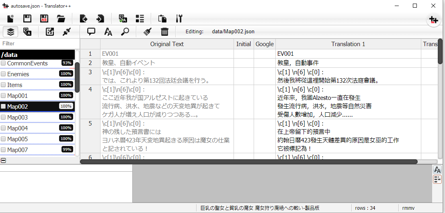Click the edit note pencil icon
This screenshot has width=445, height=213.
(x=50, y=32)
